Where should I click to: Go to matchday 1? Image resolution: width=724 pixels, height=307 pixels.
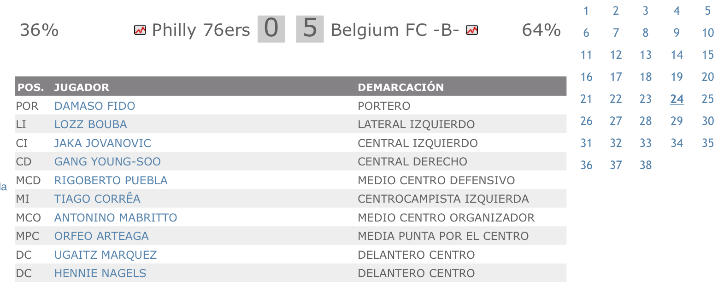(586, 11)
